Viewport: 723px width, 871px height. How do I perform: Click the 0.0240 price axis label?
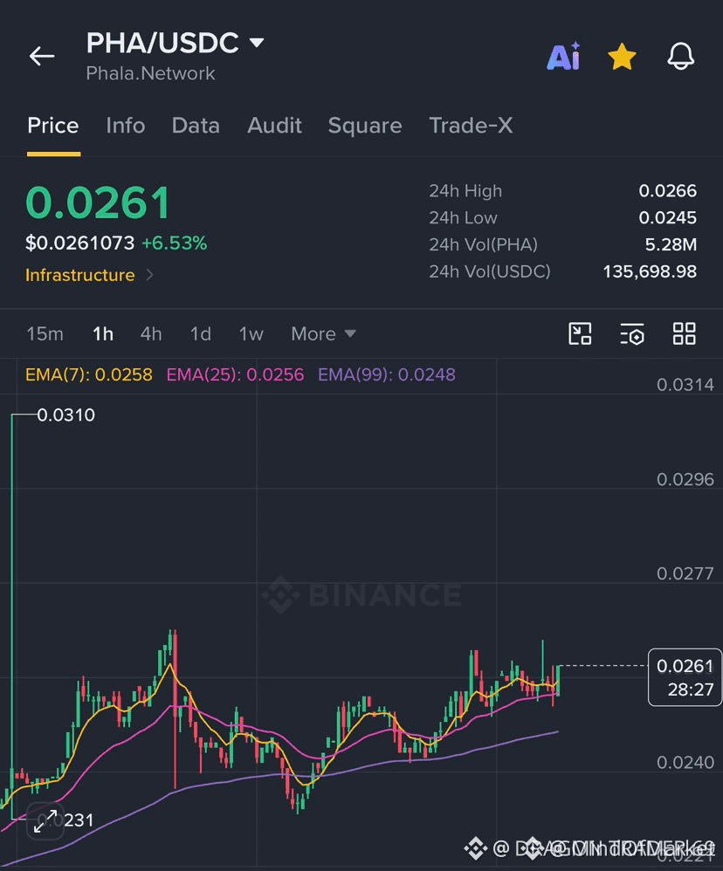point(685,762)
